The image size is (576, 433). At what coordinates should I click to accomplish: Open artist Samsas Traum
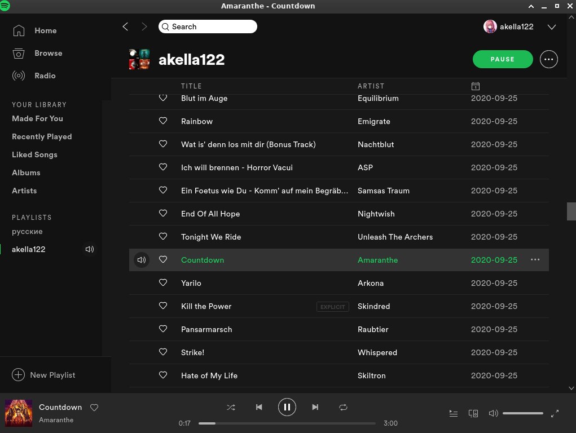(384, 191)
